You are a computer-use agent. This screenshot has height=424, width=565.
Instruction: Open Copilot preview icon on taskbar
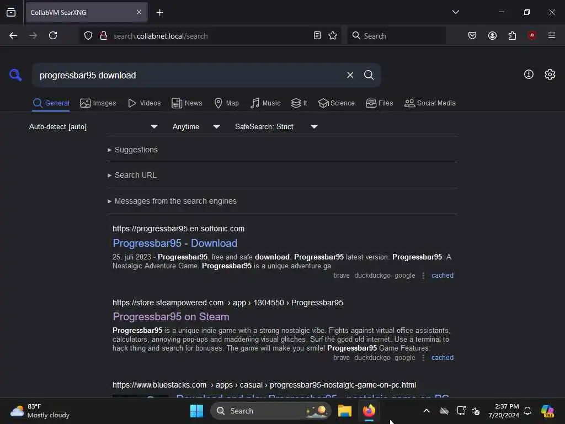[547, 411]
